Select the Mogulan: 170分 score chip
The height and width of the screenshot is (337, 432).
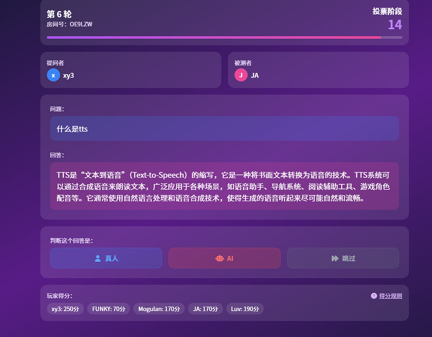159,309
